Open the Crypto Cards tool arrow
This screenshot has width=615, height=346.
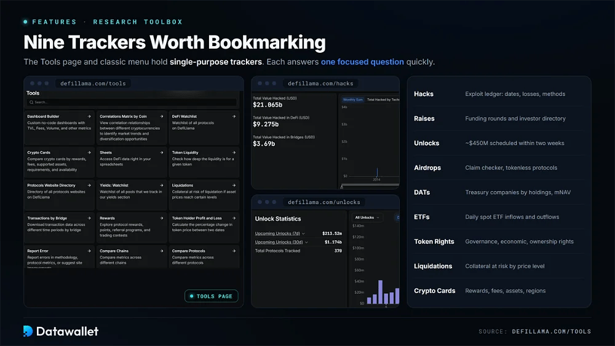89,152
